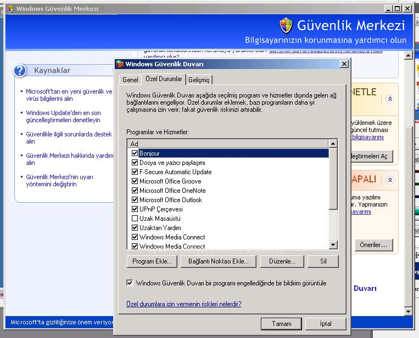This screenshot has height=338, width=419.
Task: Click the Security Center window title icon
Action: pyautogui.click(x=10, y=9)
